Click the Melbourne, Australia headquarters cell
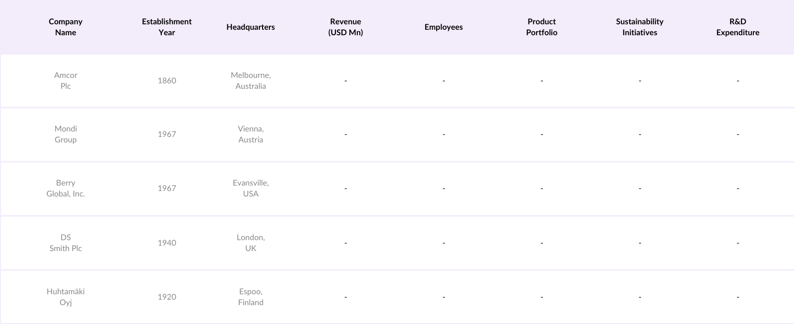Viewport: 794px width, 324px height. click(251, 80)
